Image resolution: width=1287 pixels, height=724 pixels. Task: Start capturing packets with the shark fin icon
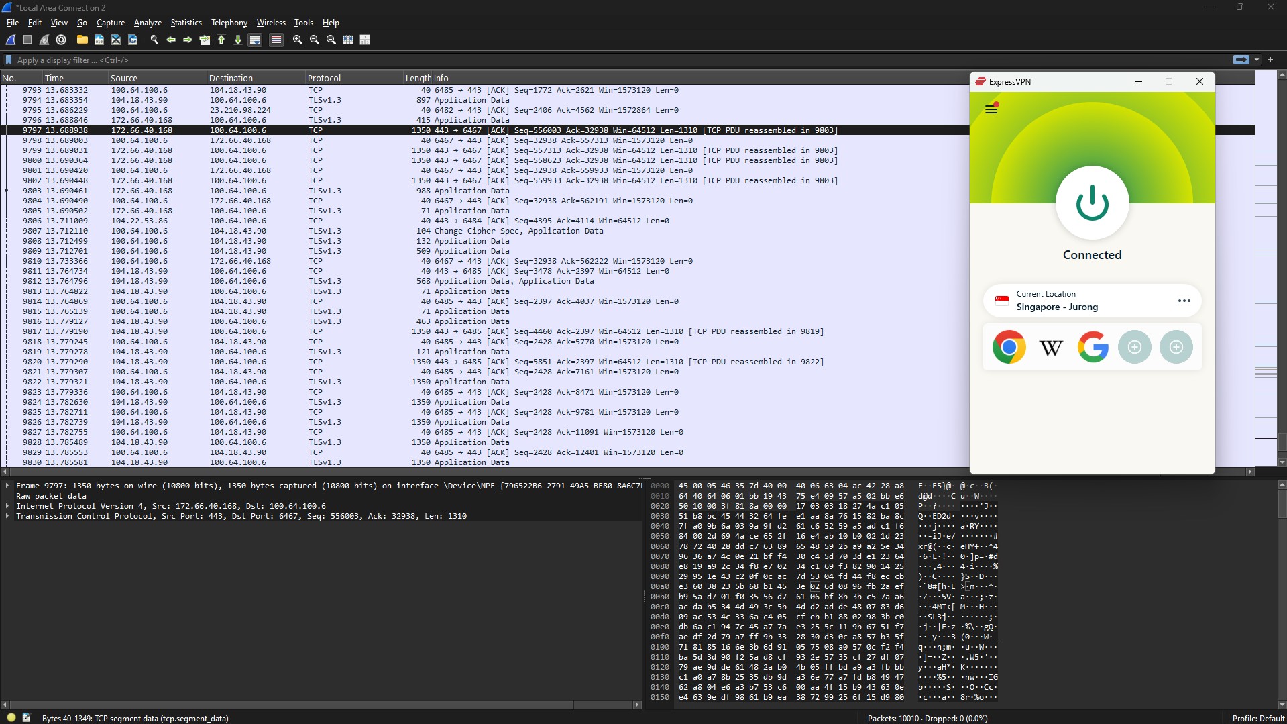click(x=11, y=40)
